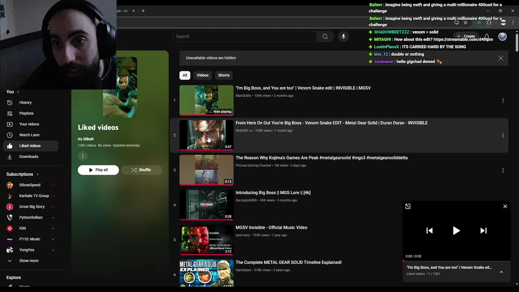Open a new browser tab
Screen dimensions: 519x292
[143, 11]
